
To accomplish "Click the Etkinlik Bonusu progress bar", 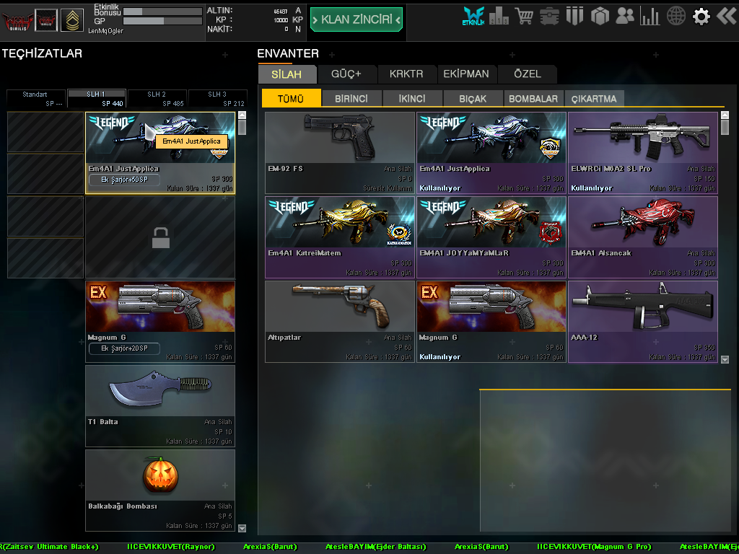I will pyautogui.click(x=162, y=12).
